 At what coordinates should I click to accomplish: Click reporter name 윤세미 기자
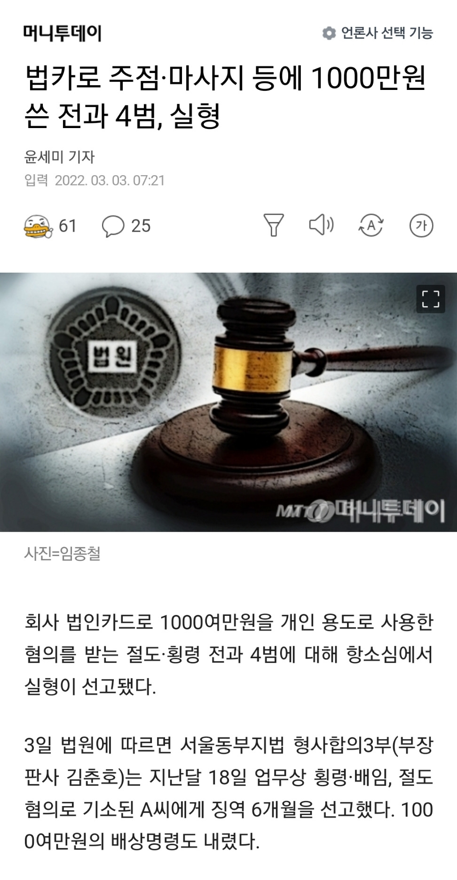(59, 157)
